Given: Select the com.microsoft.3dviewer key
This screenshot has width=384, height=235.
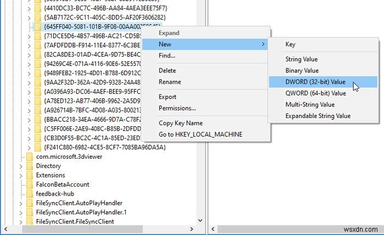Looking at the screenshot, I should (69, 156).
